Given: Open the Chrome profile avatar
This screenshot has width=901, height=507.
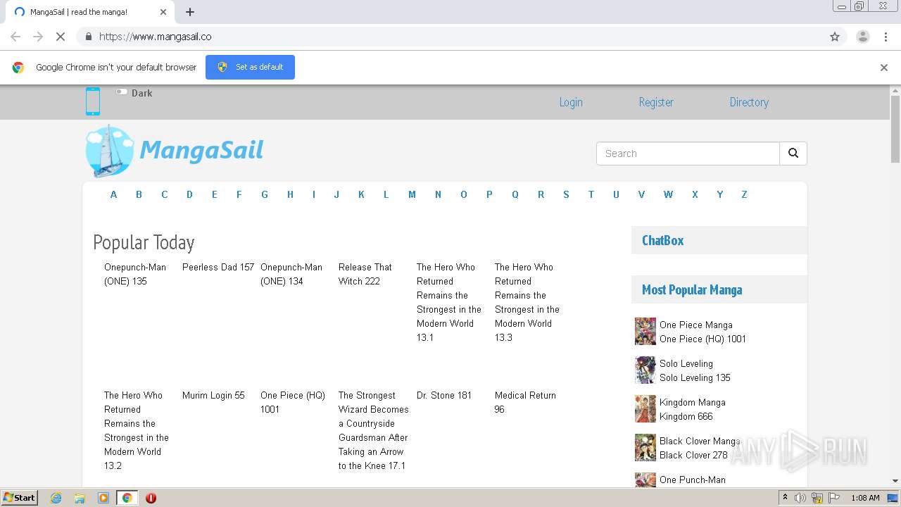Looking at the screenshot, I should (x=862, y=37).
